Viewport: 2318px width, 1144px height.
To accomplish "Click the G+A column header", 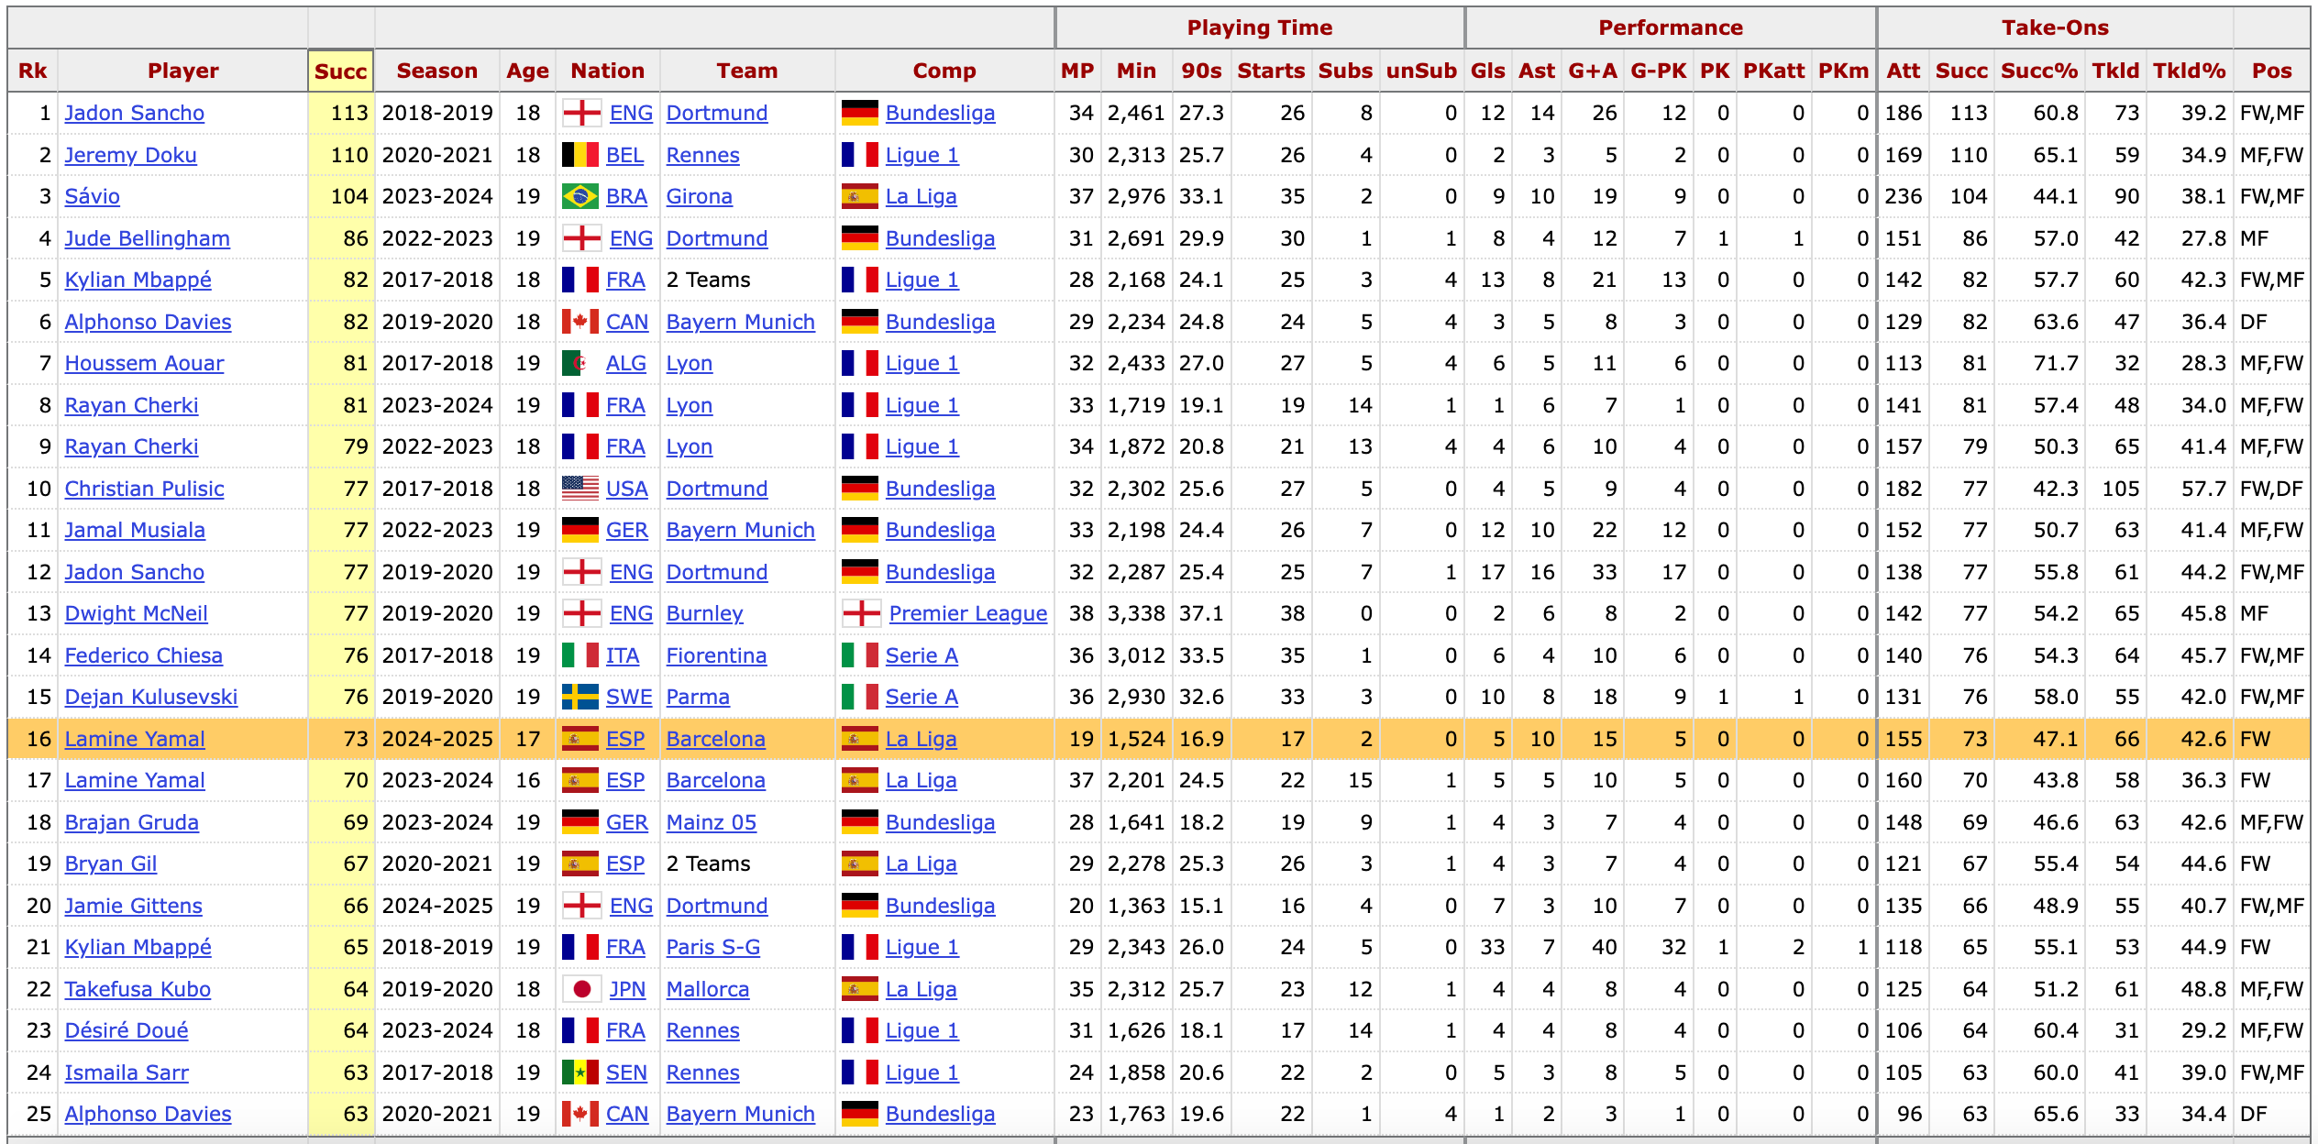I will click(1592, 71).
